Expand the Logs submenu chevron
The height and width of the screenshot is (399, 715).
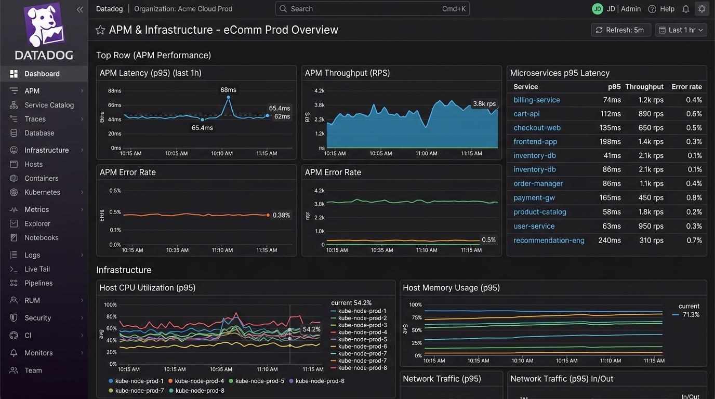tap(82, 255)
